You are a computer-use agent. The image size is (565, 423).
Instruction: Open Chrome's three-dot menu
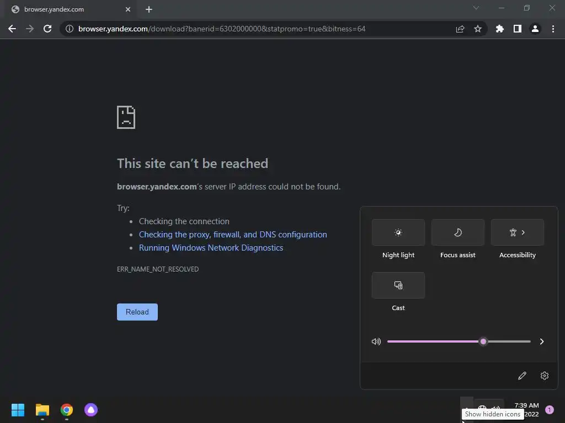click(x=553, y=29)
